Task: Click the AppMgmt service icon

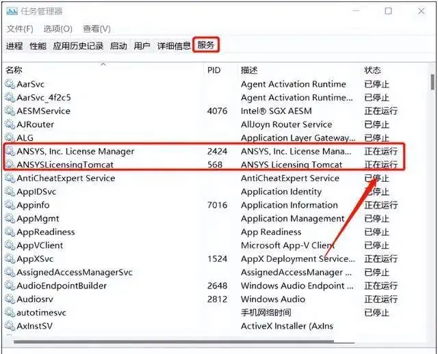Action: [10, 218]
